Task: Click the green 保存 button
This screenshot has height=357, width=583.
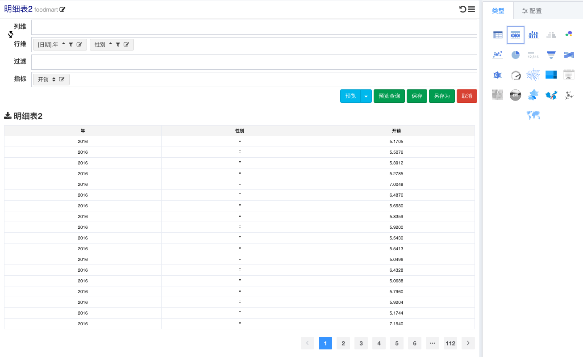Action: coord(417,96)
